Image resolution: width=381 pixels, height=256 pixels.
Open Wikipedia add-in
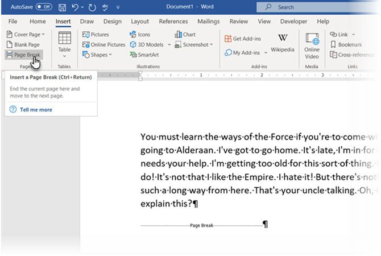(x=282, y=43)
